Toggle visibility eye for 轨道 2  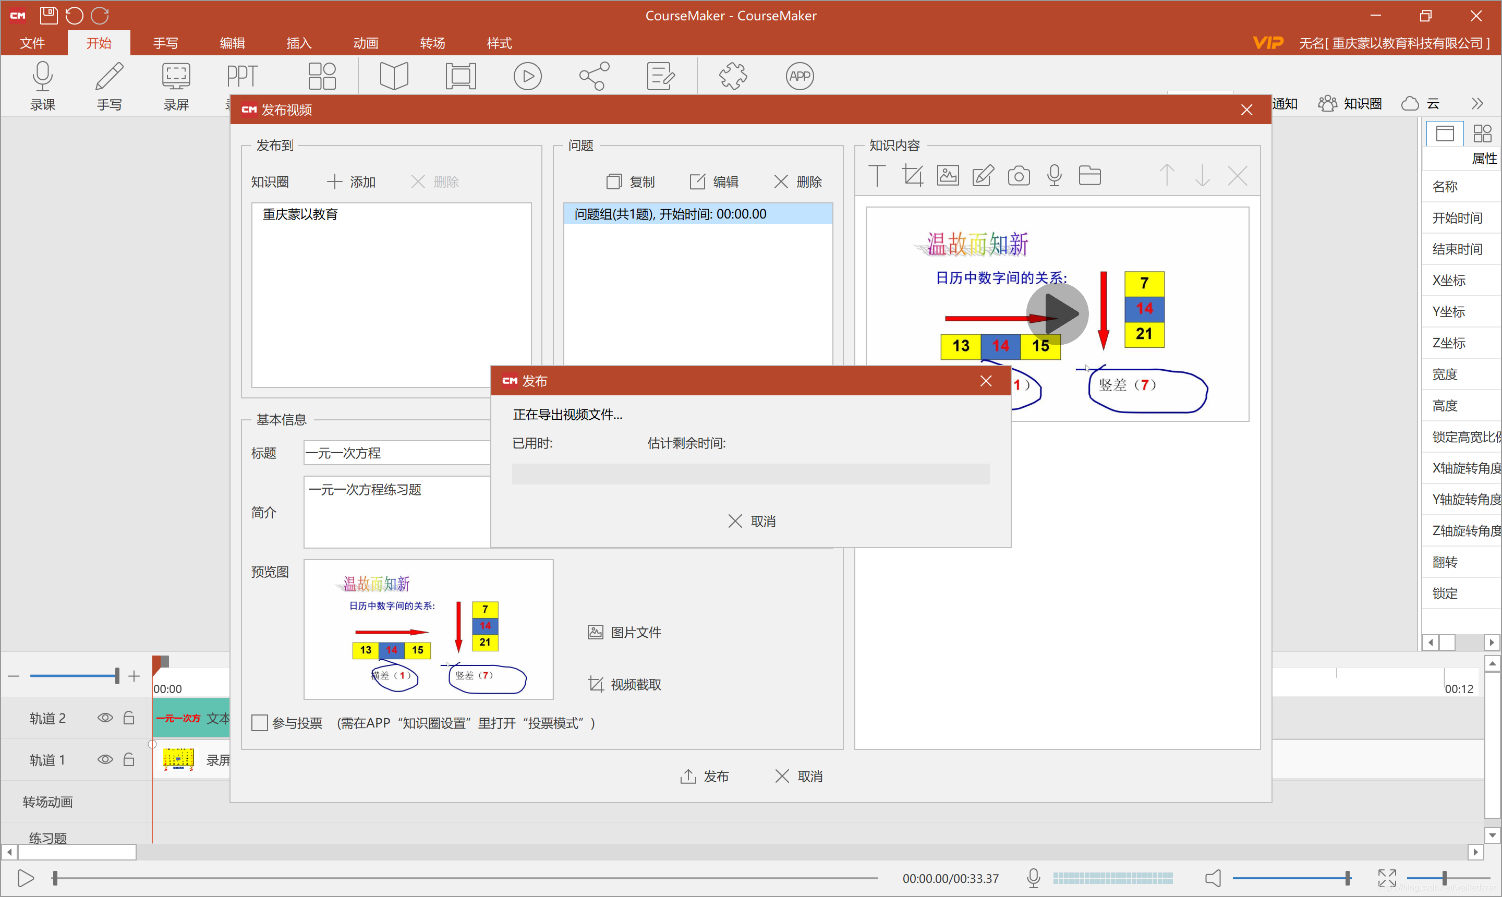[105, 718]
